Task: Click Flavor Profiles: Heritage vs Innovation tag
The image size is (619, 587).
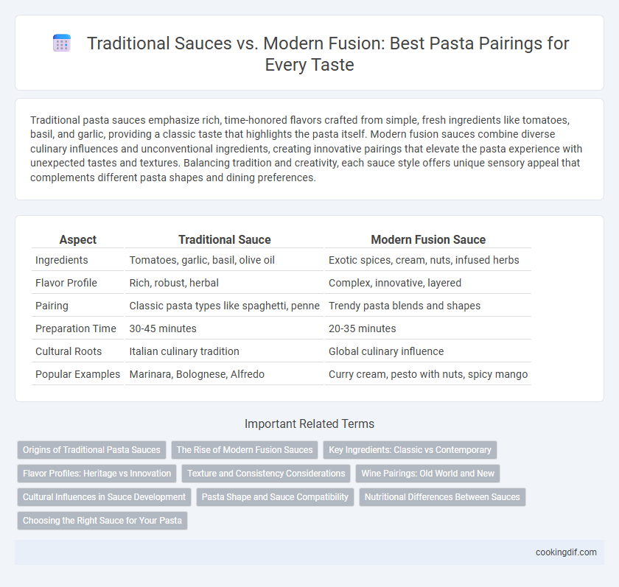Action: (97, 474)
